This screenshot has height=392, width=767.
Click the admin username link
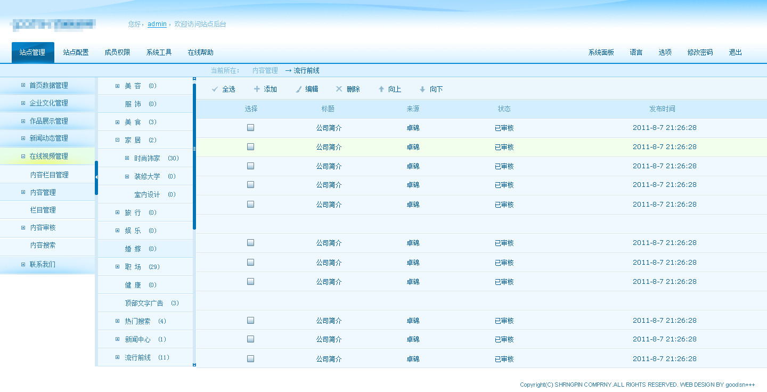tap(157, 24)
